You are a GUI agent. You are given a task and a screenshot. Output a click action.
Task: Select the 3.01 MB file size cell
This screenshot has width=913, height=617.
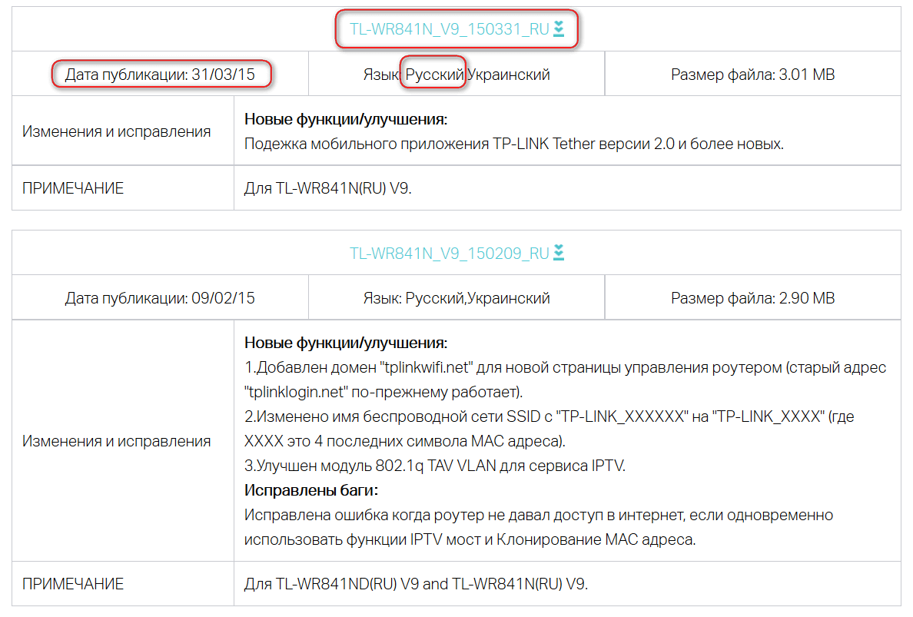tap(752, 75)
